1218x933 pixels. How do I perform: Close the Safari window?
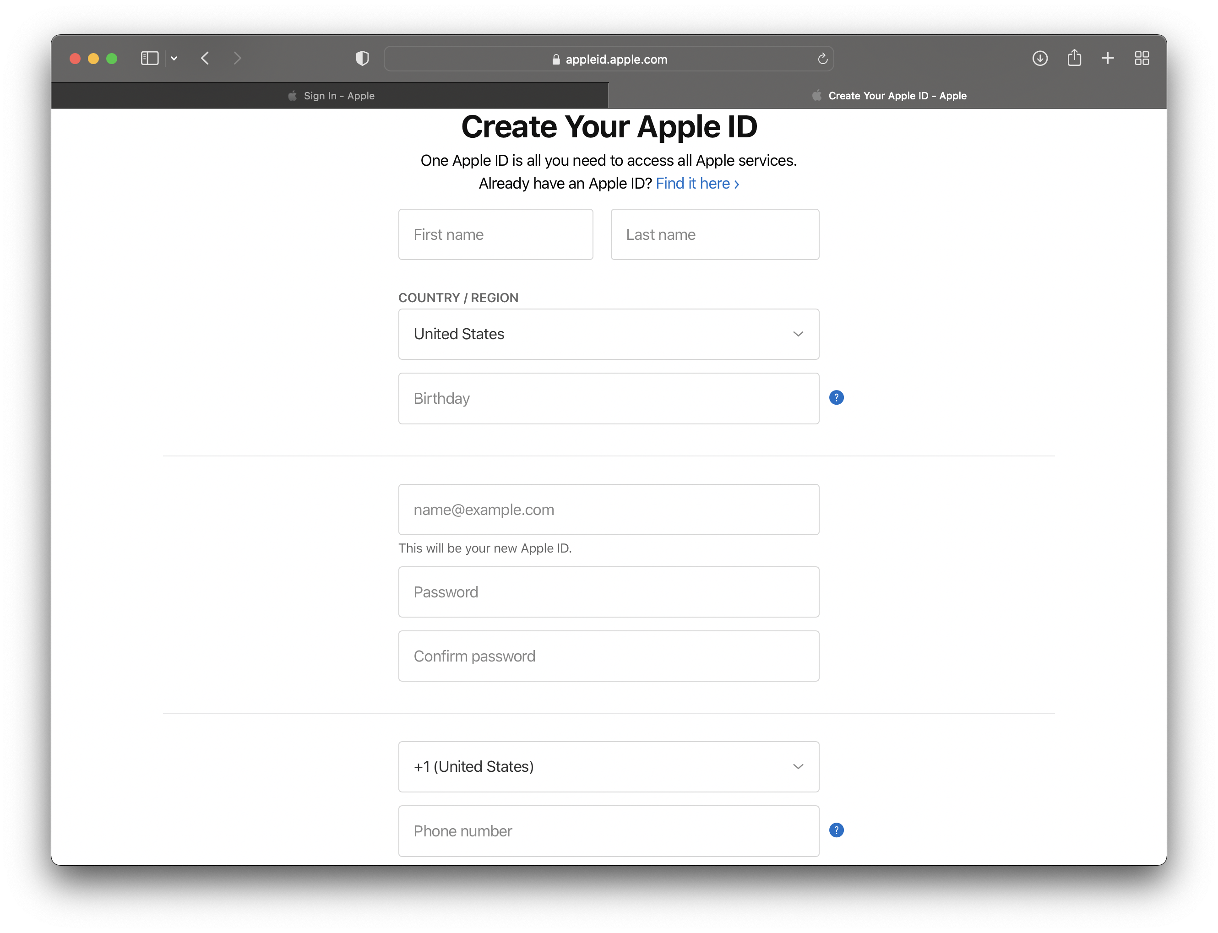[75, 58]
